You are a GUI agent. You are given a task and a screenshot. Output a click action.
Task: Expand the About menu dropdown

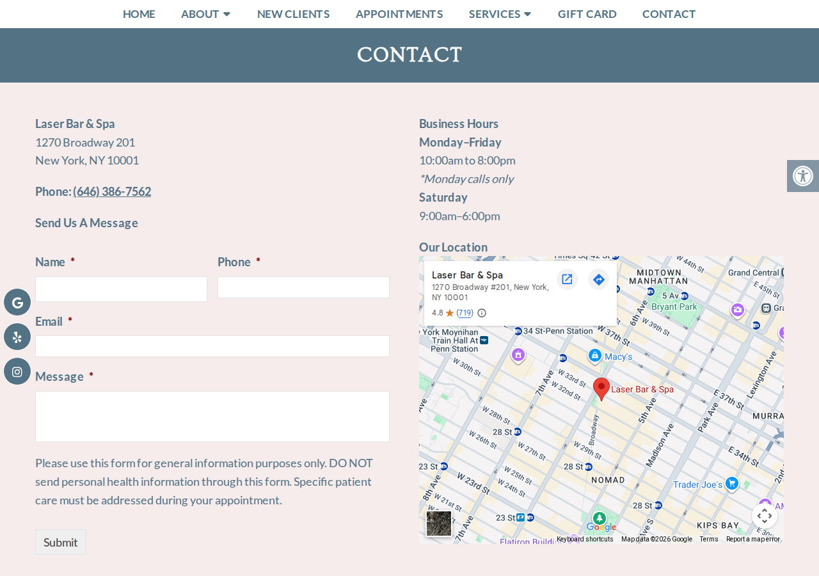click(x=206, y=14)
